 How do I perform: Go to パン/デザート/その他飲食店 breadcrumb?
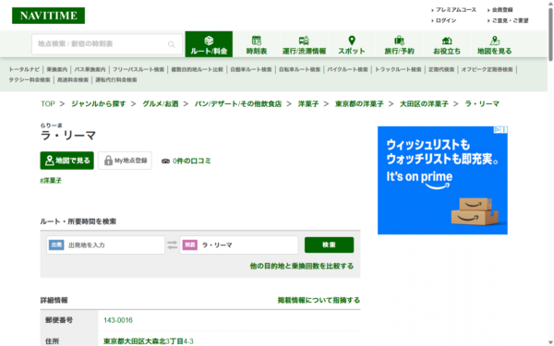pos(238,103)
